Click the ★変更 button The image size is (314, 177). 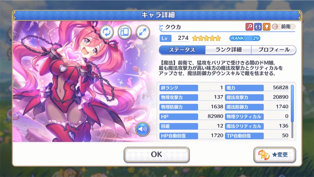(x=274, y=155)
